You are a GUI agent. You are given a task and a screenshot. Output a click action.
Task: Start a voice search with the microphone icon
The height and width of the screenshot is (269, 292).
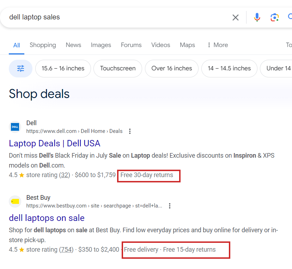point(257,17)
